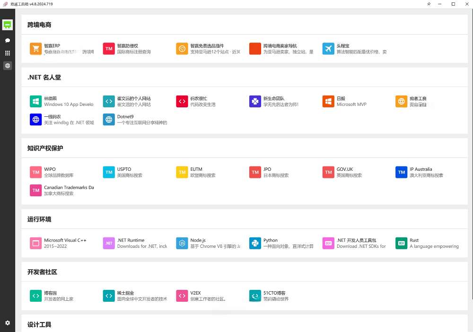
Task: Click the pin window icon in title bar
Action: point(429,4)
